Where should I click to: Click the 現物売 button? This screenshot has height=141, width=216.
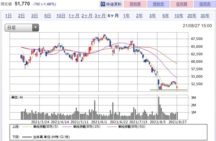pos(158,4)
